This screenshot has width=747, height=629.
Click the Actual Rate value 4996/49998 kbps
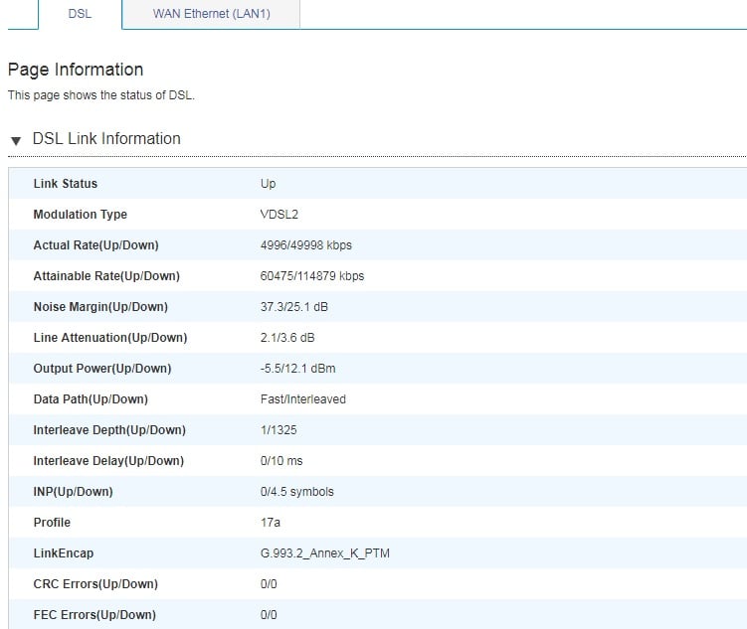pyautogui.click(x=306, y=245)
